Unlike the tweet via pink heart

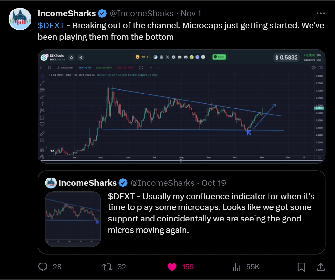tap(172, 267)
